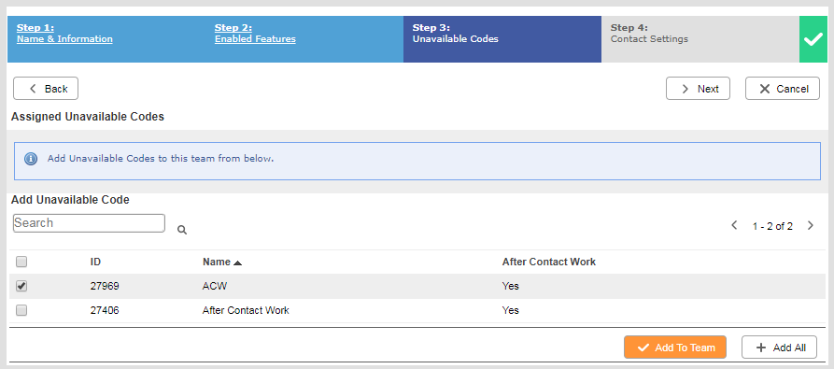
Task: Toggle the select-all header checkbox
Action: (x=21, y=262)
